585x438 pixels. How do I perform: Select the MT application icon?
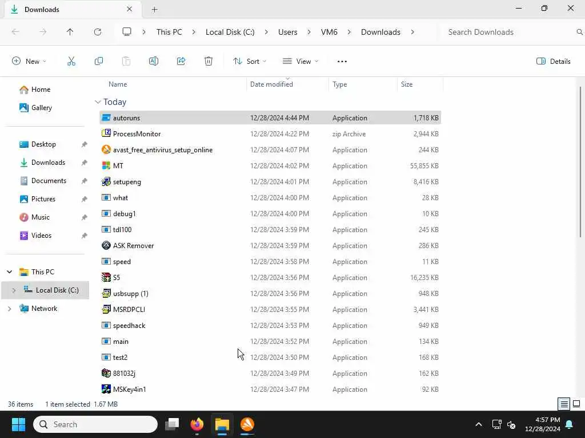(x=106, y=166)
